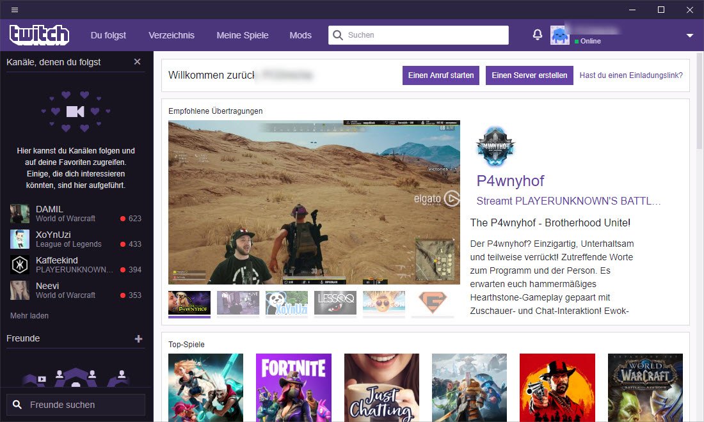The image size is (704, 422).
Task: Select the P4wnyhof stream thumbnail
Action: tap(189, 302)
